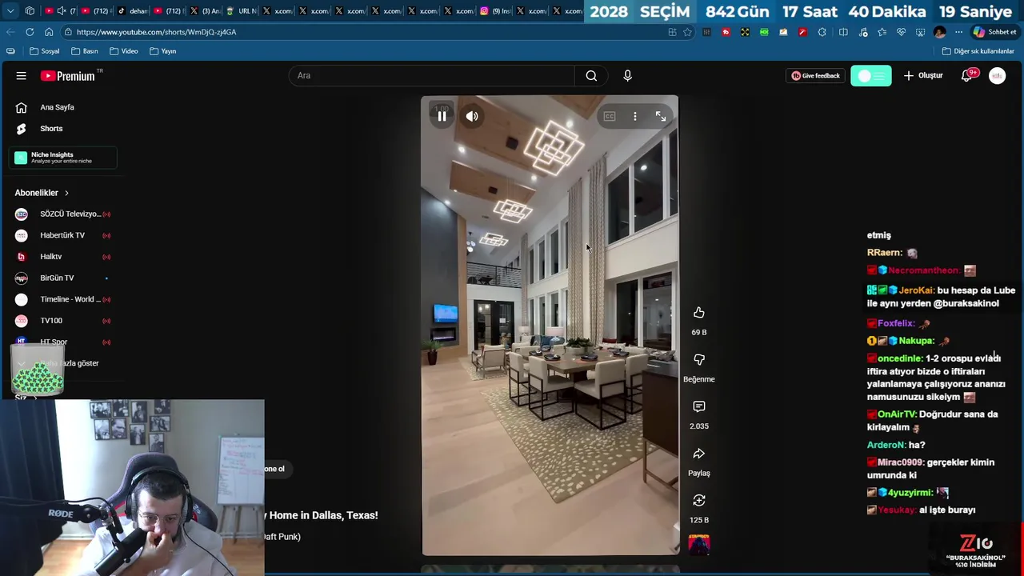Switch to the 'URL N' browser tab

241,10
